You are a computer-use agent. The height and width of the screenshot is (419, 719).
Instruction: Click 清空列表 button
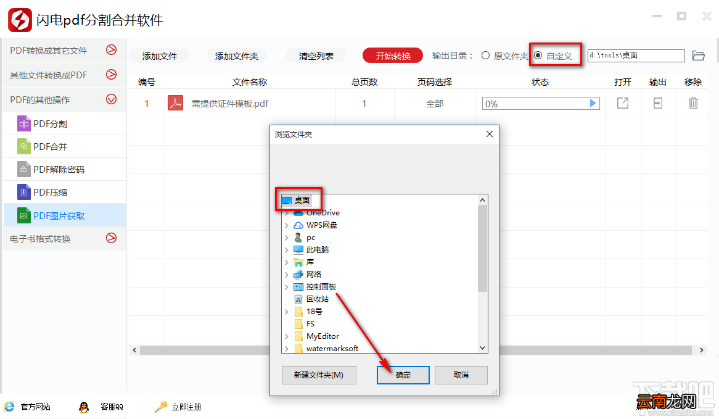click(x=316, y=56)
